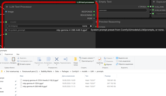Choose Скопировать путь (Copy path)

pyautogui.click(x=25, y=61)
